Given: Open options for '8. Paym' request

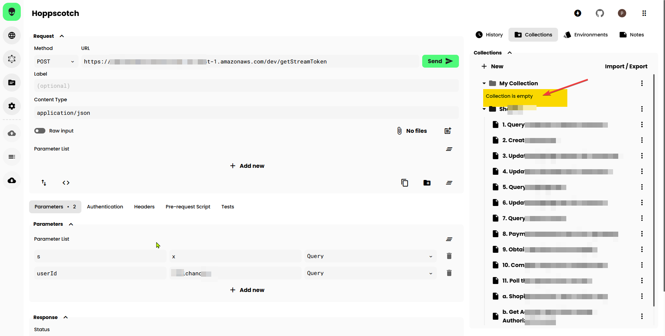Looking at the screenshot, I should click(x=642, y=234).
